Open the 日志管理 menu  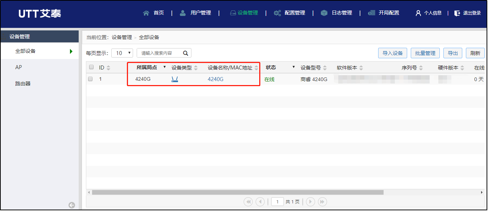342,13
